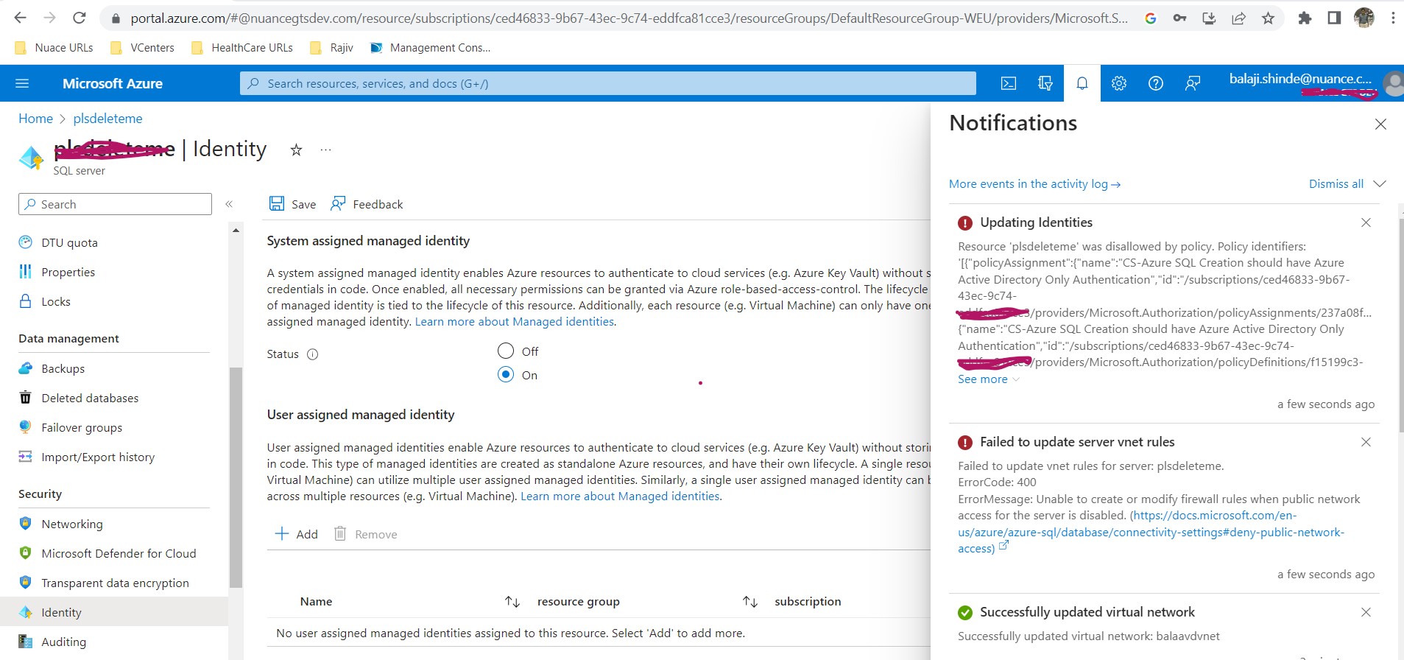Click the Notifications panel scrollbar
The height and width of the screenshot is (660, 1404).
[1400, 324]
